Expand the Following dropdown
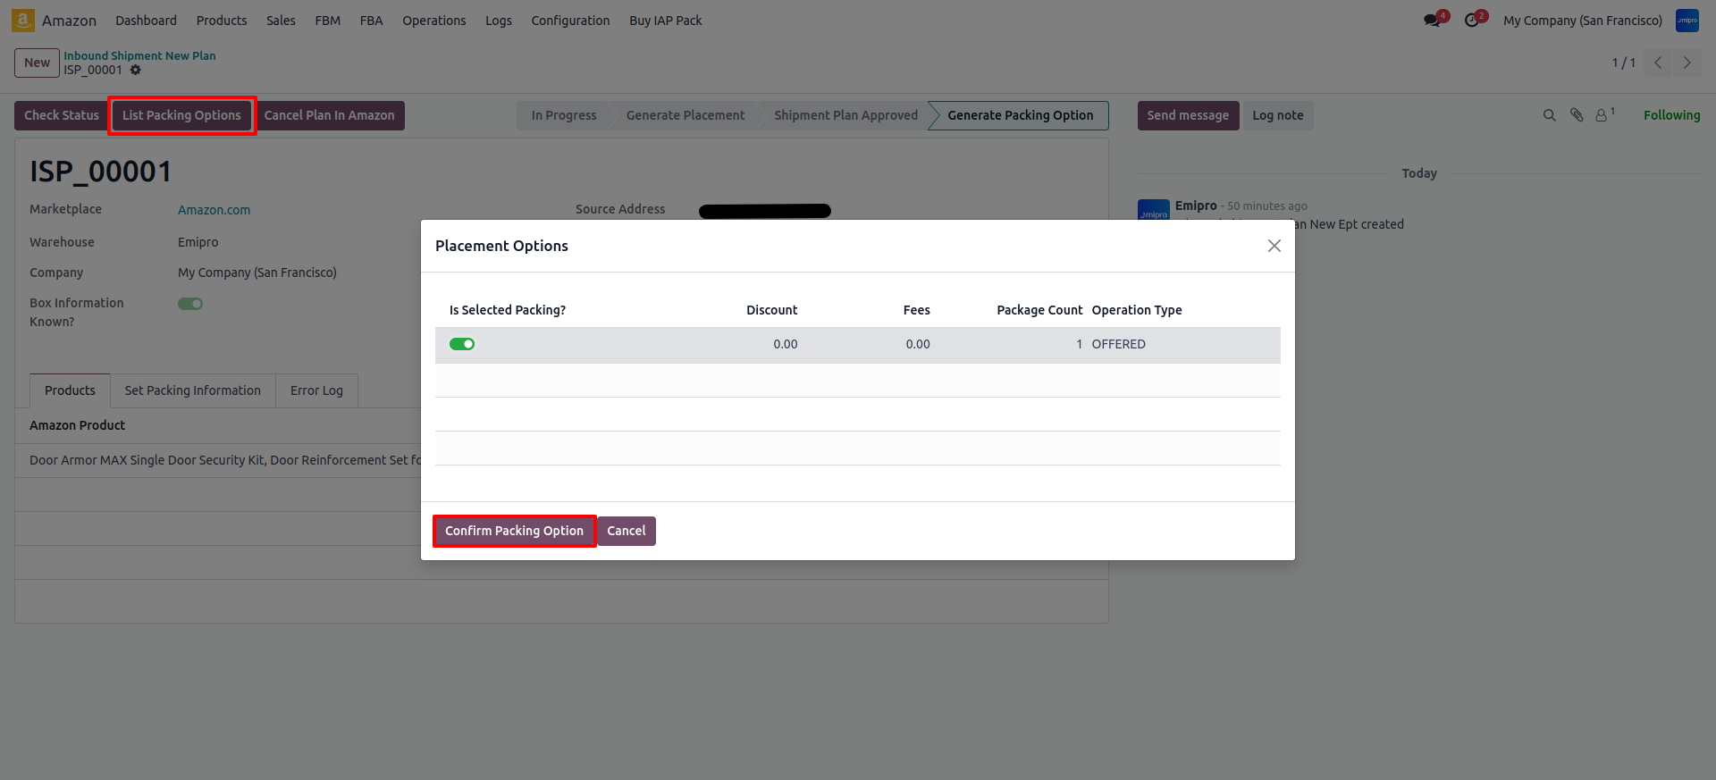Viewport: 1716px width, 780px height. pos(1671,115)
